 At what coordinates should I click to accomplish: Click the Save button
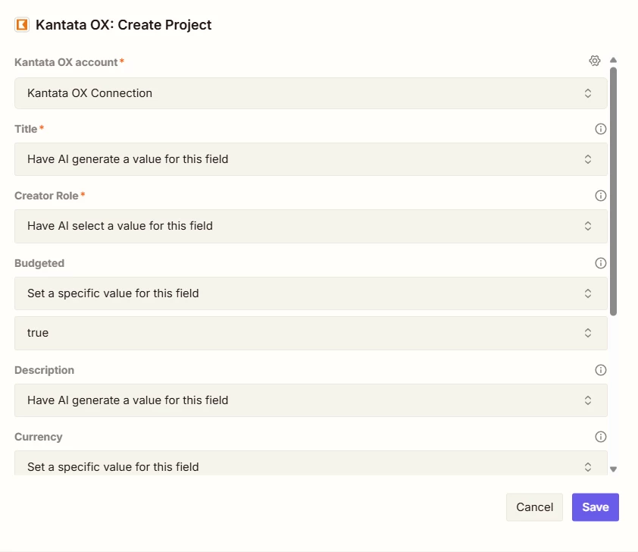pyautogui.click(x=596, y=507)
